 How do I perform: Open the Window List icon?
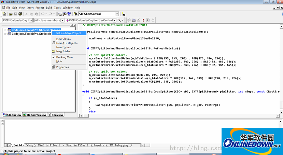click(69, 14)
